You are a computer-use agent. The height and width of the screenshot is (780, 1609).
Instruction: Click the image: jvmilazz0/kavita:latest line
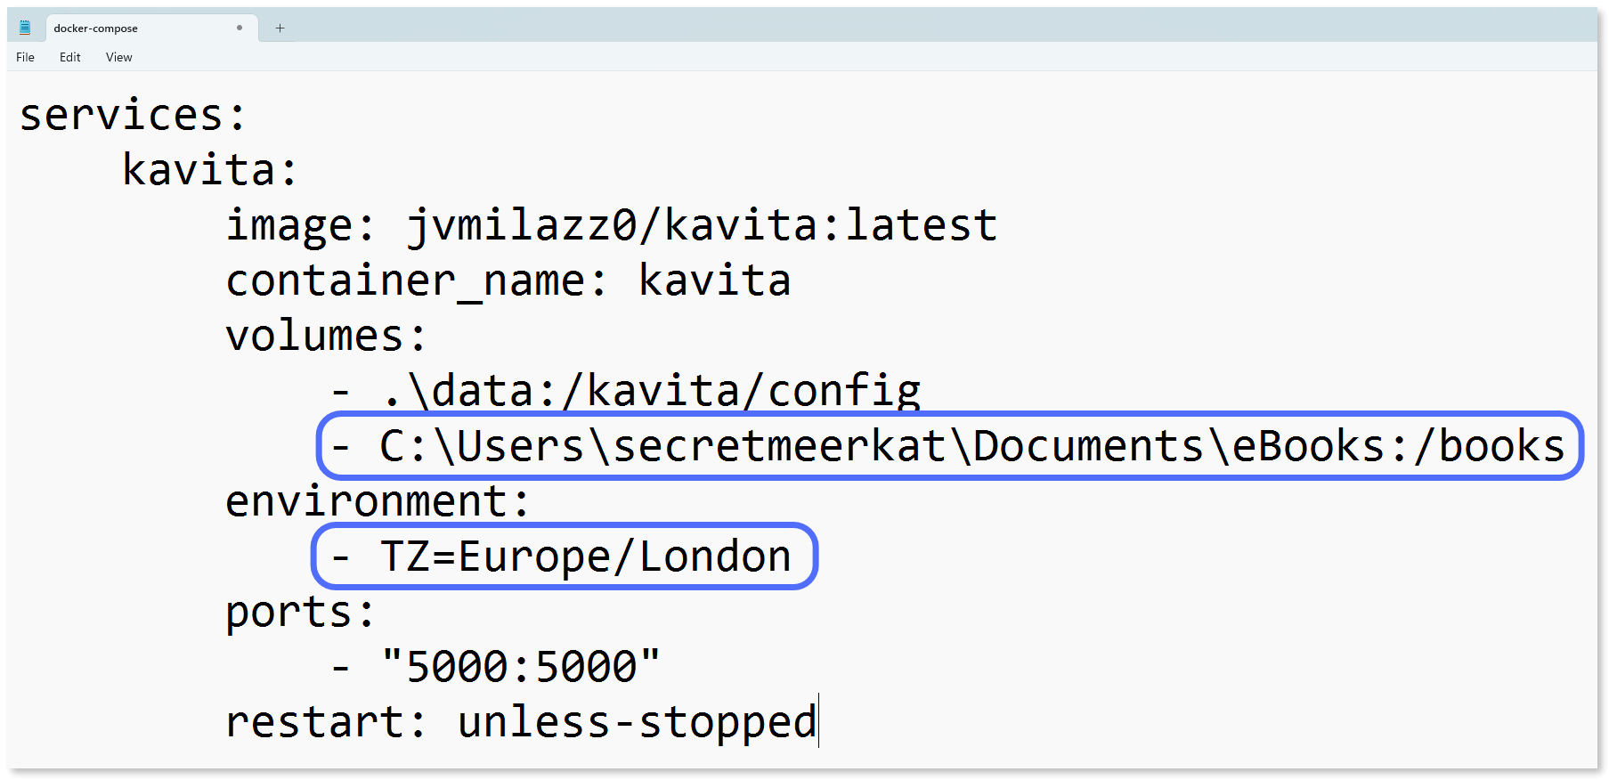610,223
